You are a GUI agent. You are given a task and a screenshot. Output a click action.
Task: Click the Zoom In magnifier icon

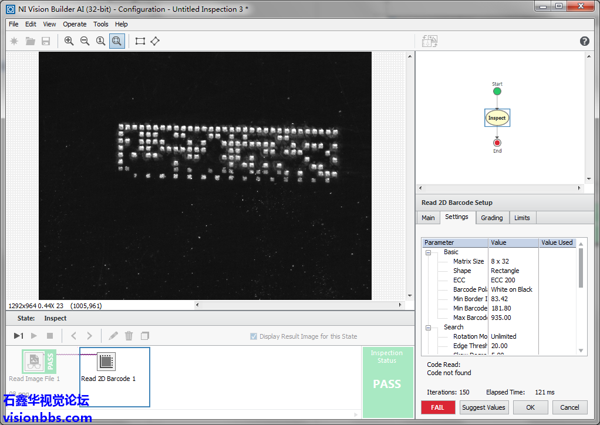tap(69, 41)
